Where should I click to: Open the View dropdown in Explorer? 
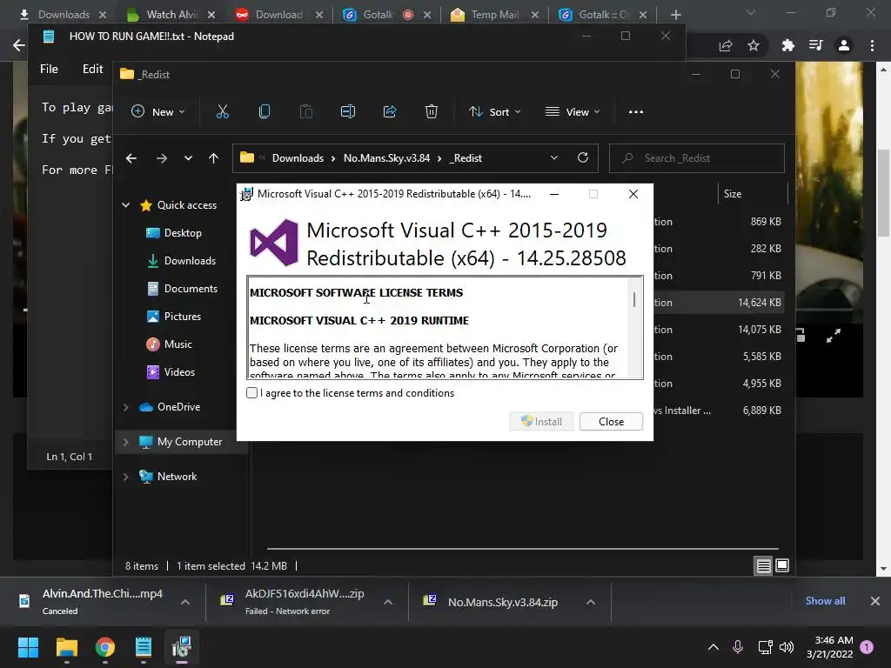tap(573, 112)
